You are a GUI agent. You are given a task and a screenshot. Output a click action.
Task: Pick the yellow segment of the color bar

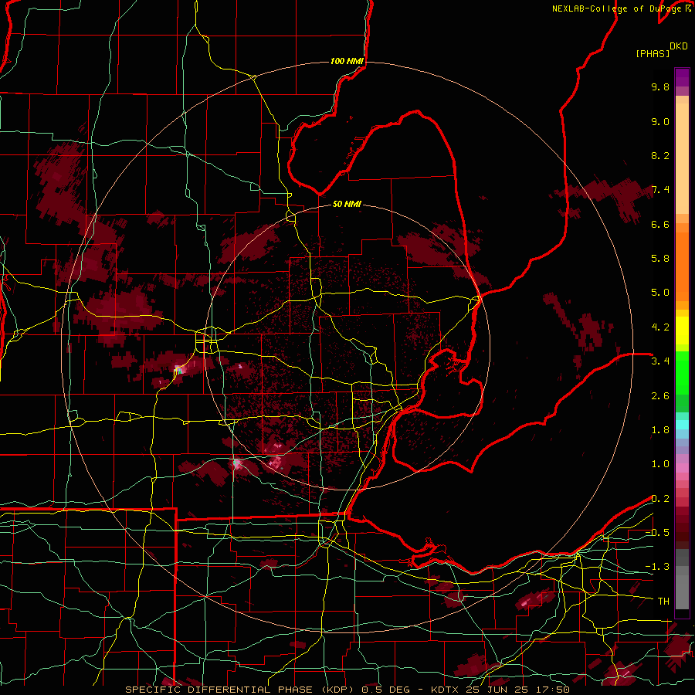pos(682,331)
